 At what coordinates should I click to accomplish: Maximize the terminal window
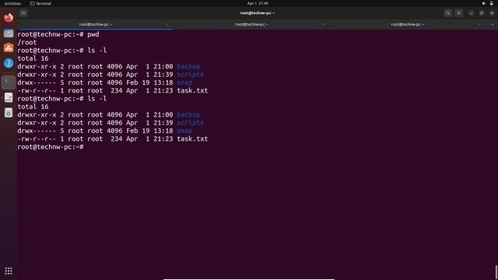click(x=482, y=13)
